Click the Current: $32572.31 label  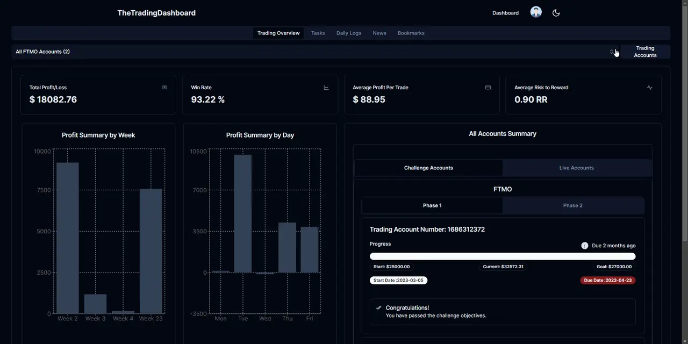pos(503,267)
